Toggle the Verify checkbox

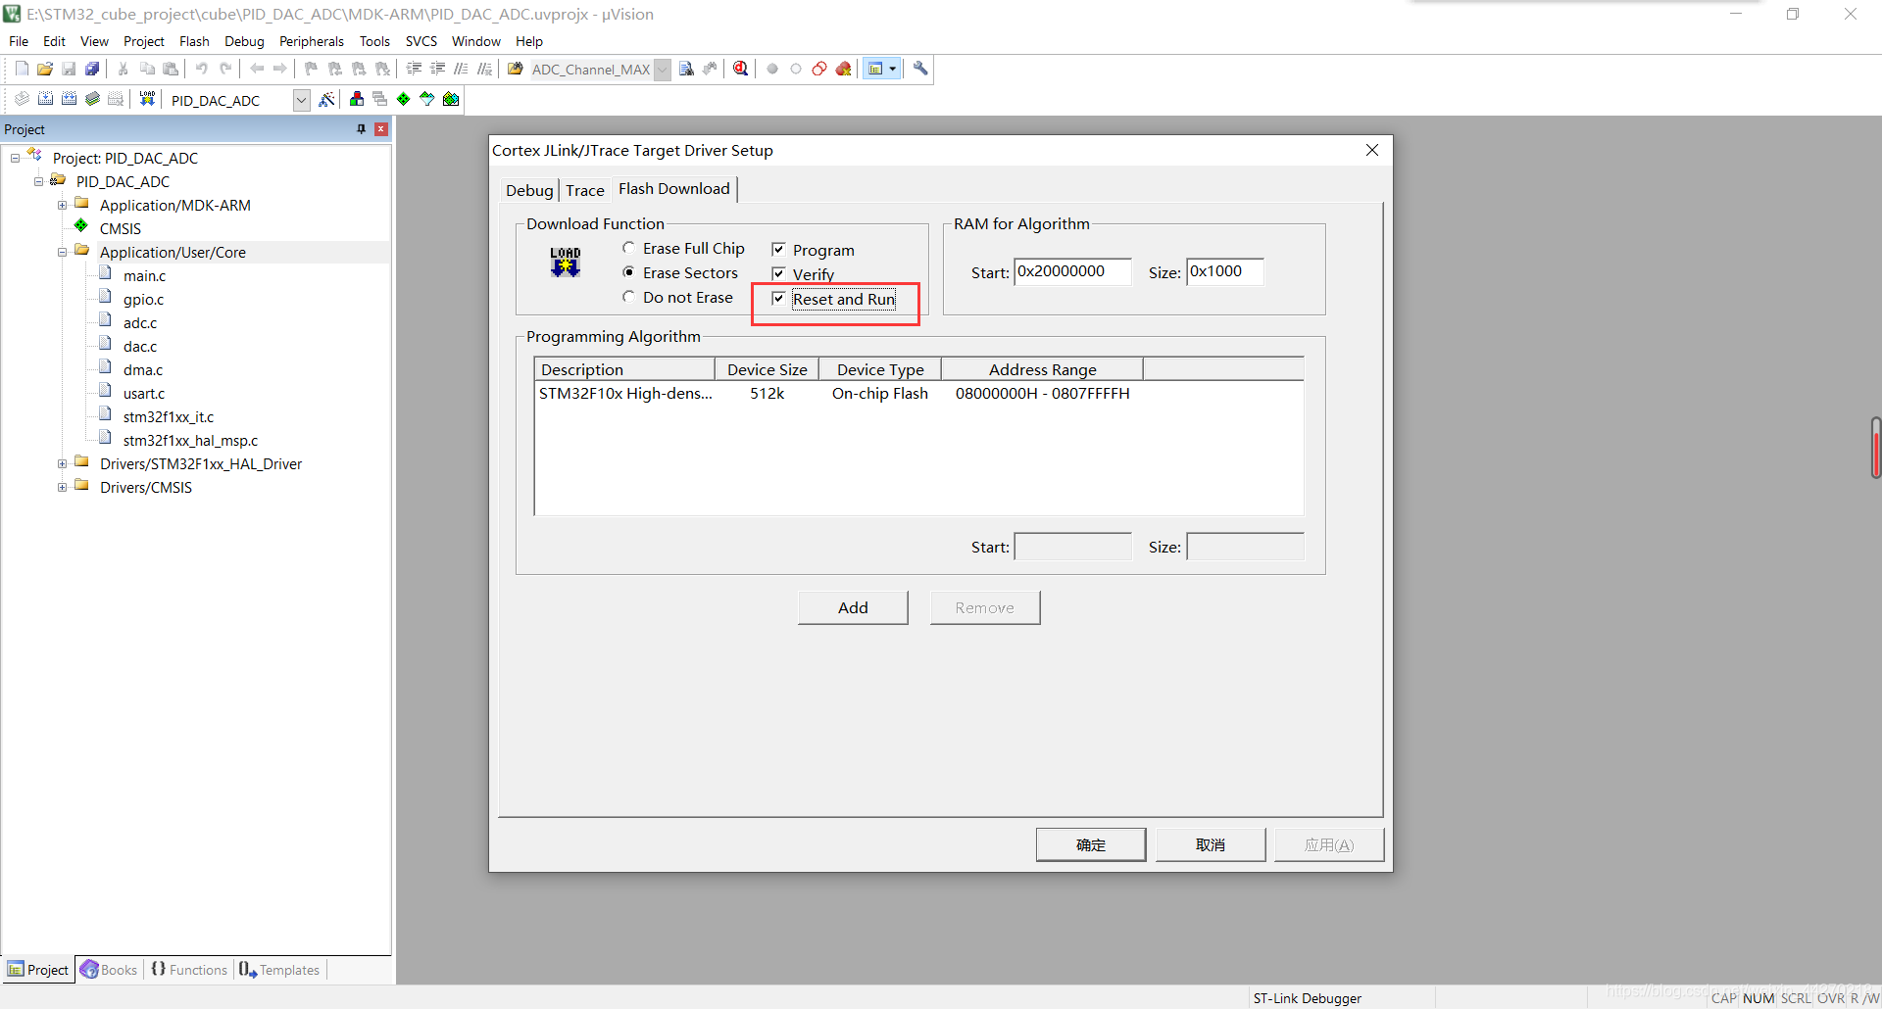coord(778,274)
